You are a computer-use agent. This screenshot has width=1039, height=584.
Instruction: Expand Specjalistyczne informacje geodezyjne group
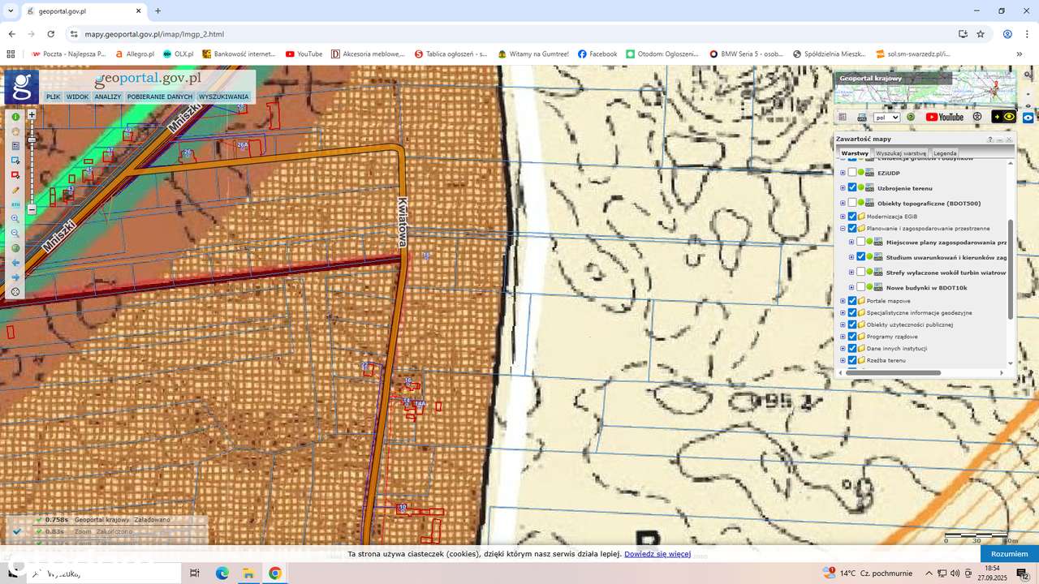point(843,312)
